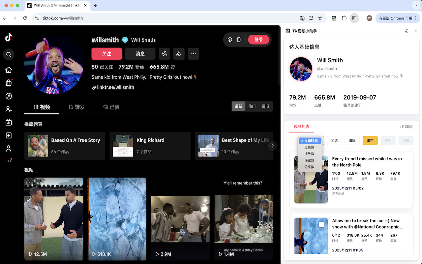422x264 pixels.
Task: Click the yellow 清空 button
Action: 370,141
